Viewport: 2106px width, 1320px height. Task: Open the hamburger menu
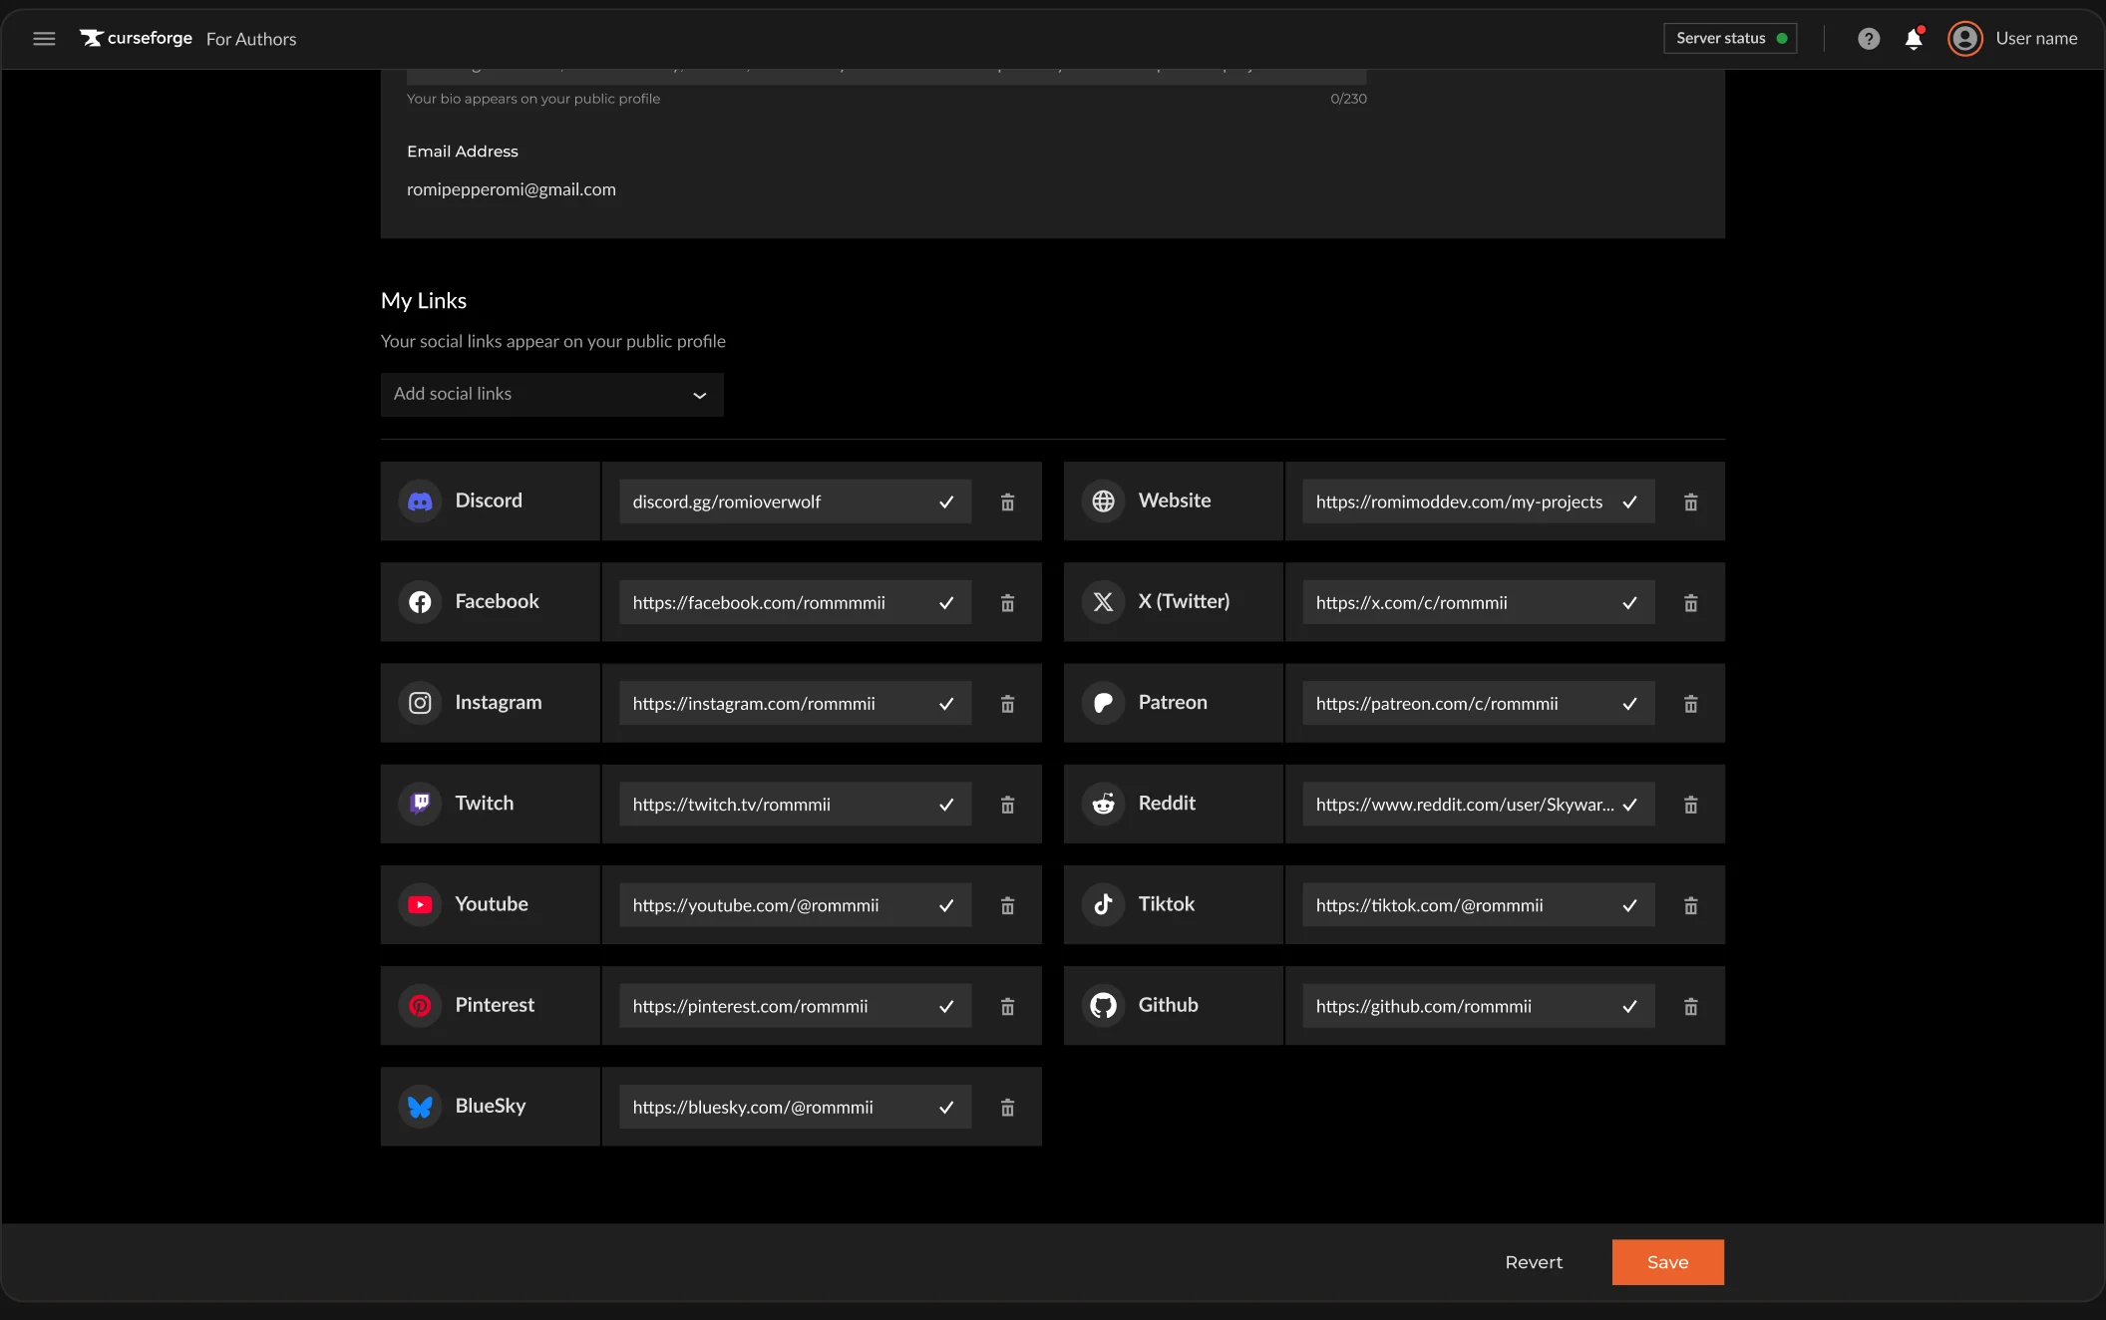(x=44, y=39)
